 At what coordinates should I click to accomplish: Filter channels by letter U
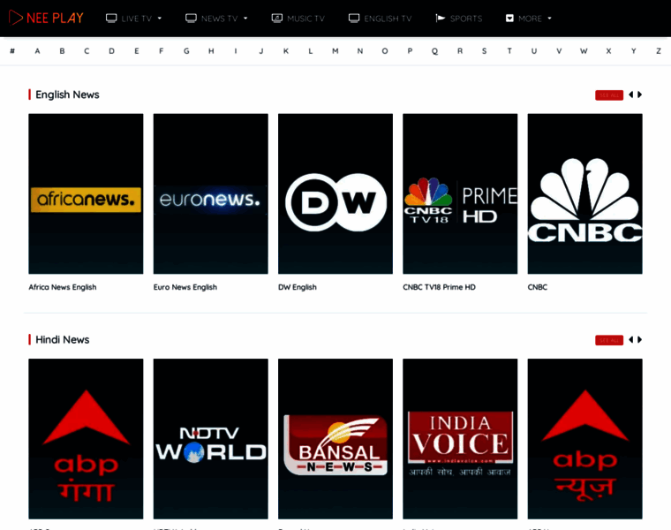[x=534, y=51]
